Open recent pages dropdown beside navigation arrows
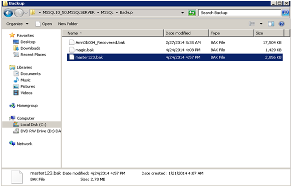This screenshot has width=292, height=187. (x=26, y=13)
